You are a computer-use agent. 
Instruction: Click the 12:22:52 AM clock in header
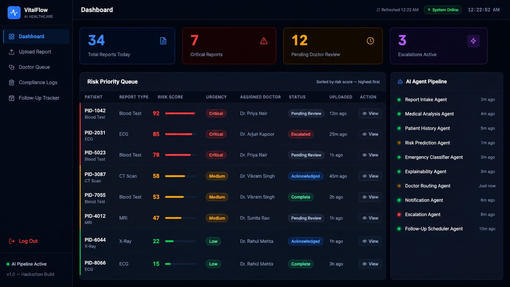(x=484, y=10)
